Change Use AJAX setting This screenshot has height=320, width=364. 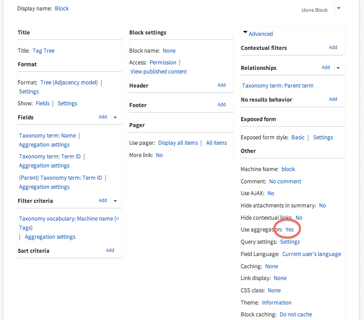coord(271,193)
